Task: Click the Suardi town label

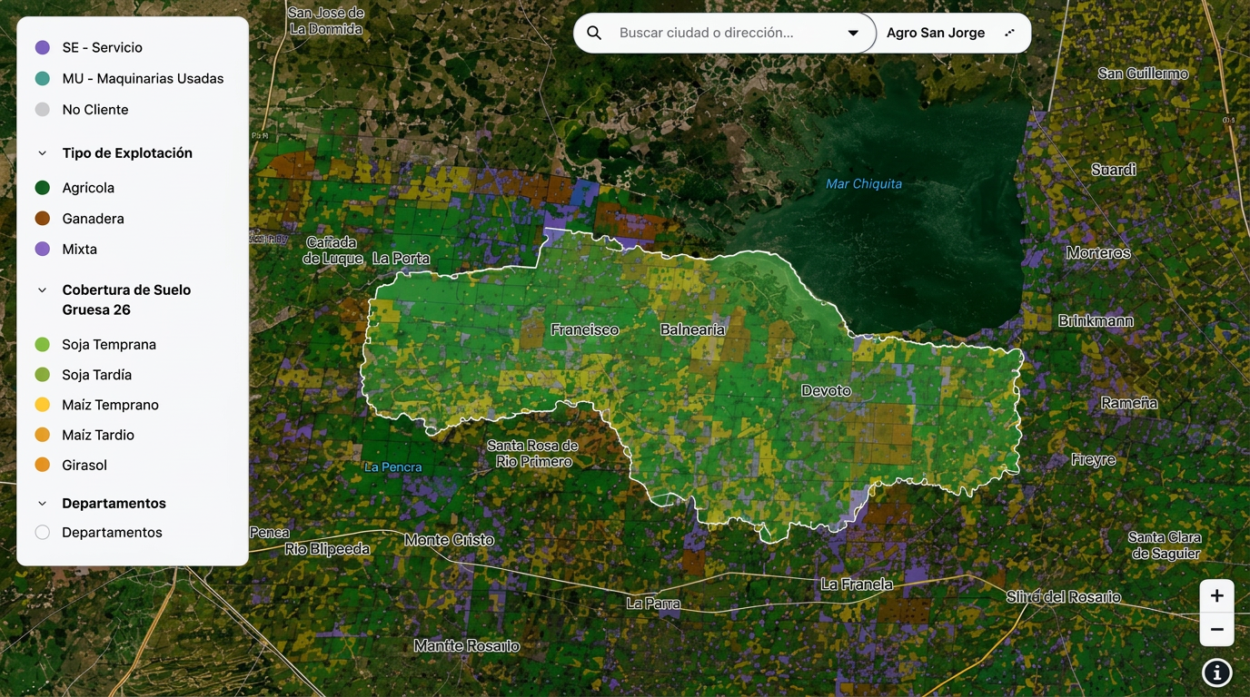Action: (x=1114, y=170)
